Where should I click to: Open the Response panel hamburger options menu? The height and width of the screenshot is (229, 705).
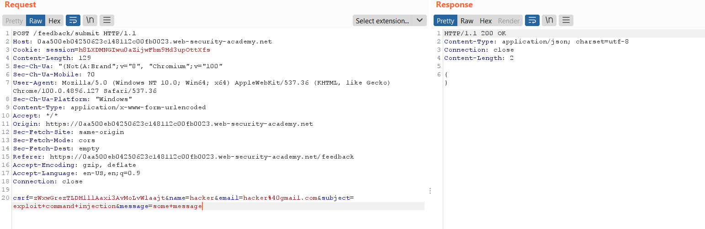[x=566, y=21]
